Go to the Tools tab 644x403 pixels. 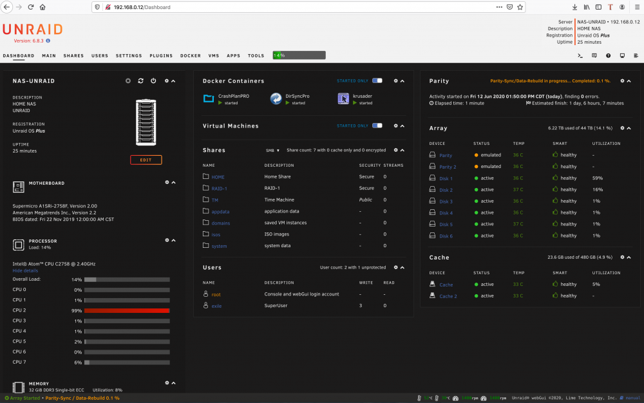click(x=256, y=56)
